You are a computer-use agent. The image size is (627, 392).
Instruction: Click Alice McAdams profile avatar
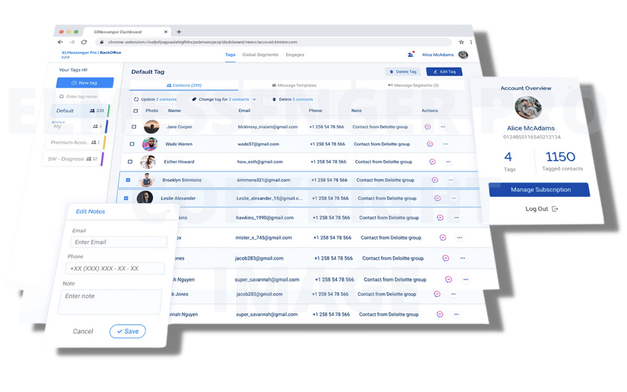pyautogui.click(x=463, y=55)
